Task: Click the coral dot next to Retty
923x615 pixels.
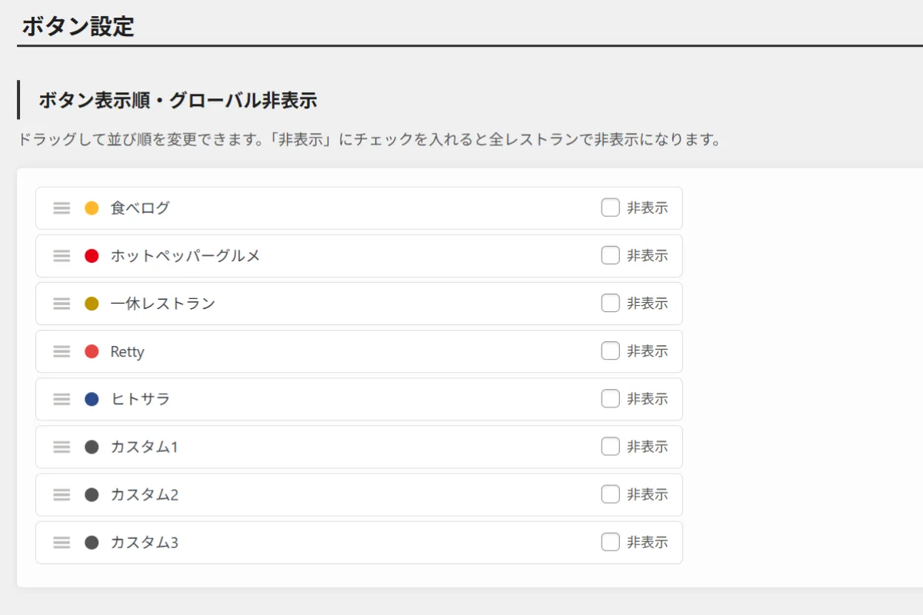Action: [92, 351]
